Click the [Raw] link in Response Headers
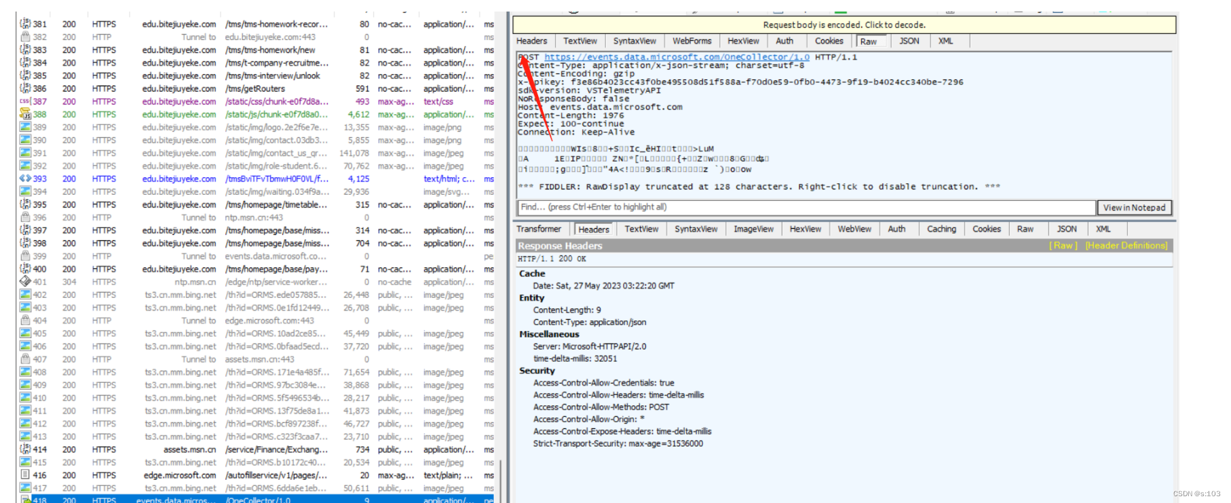Viewport: 1231px width, 503px height. point(1063,246)
